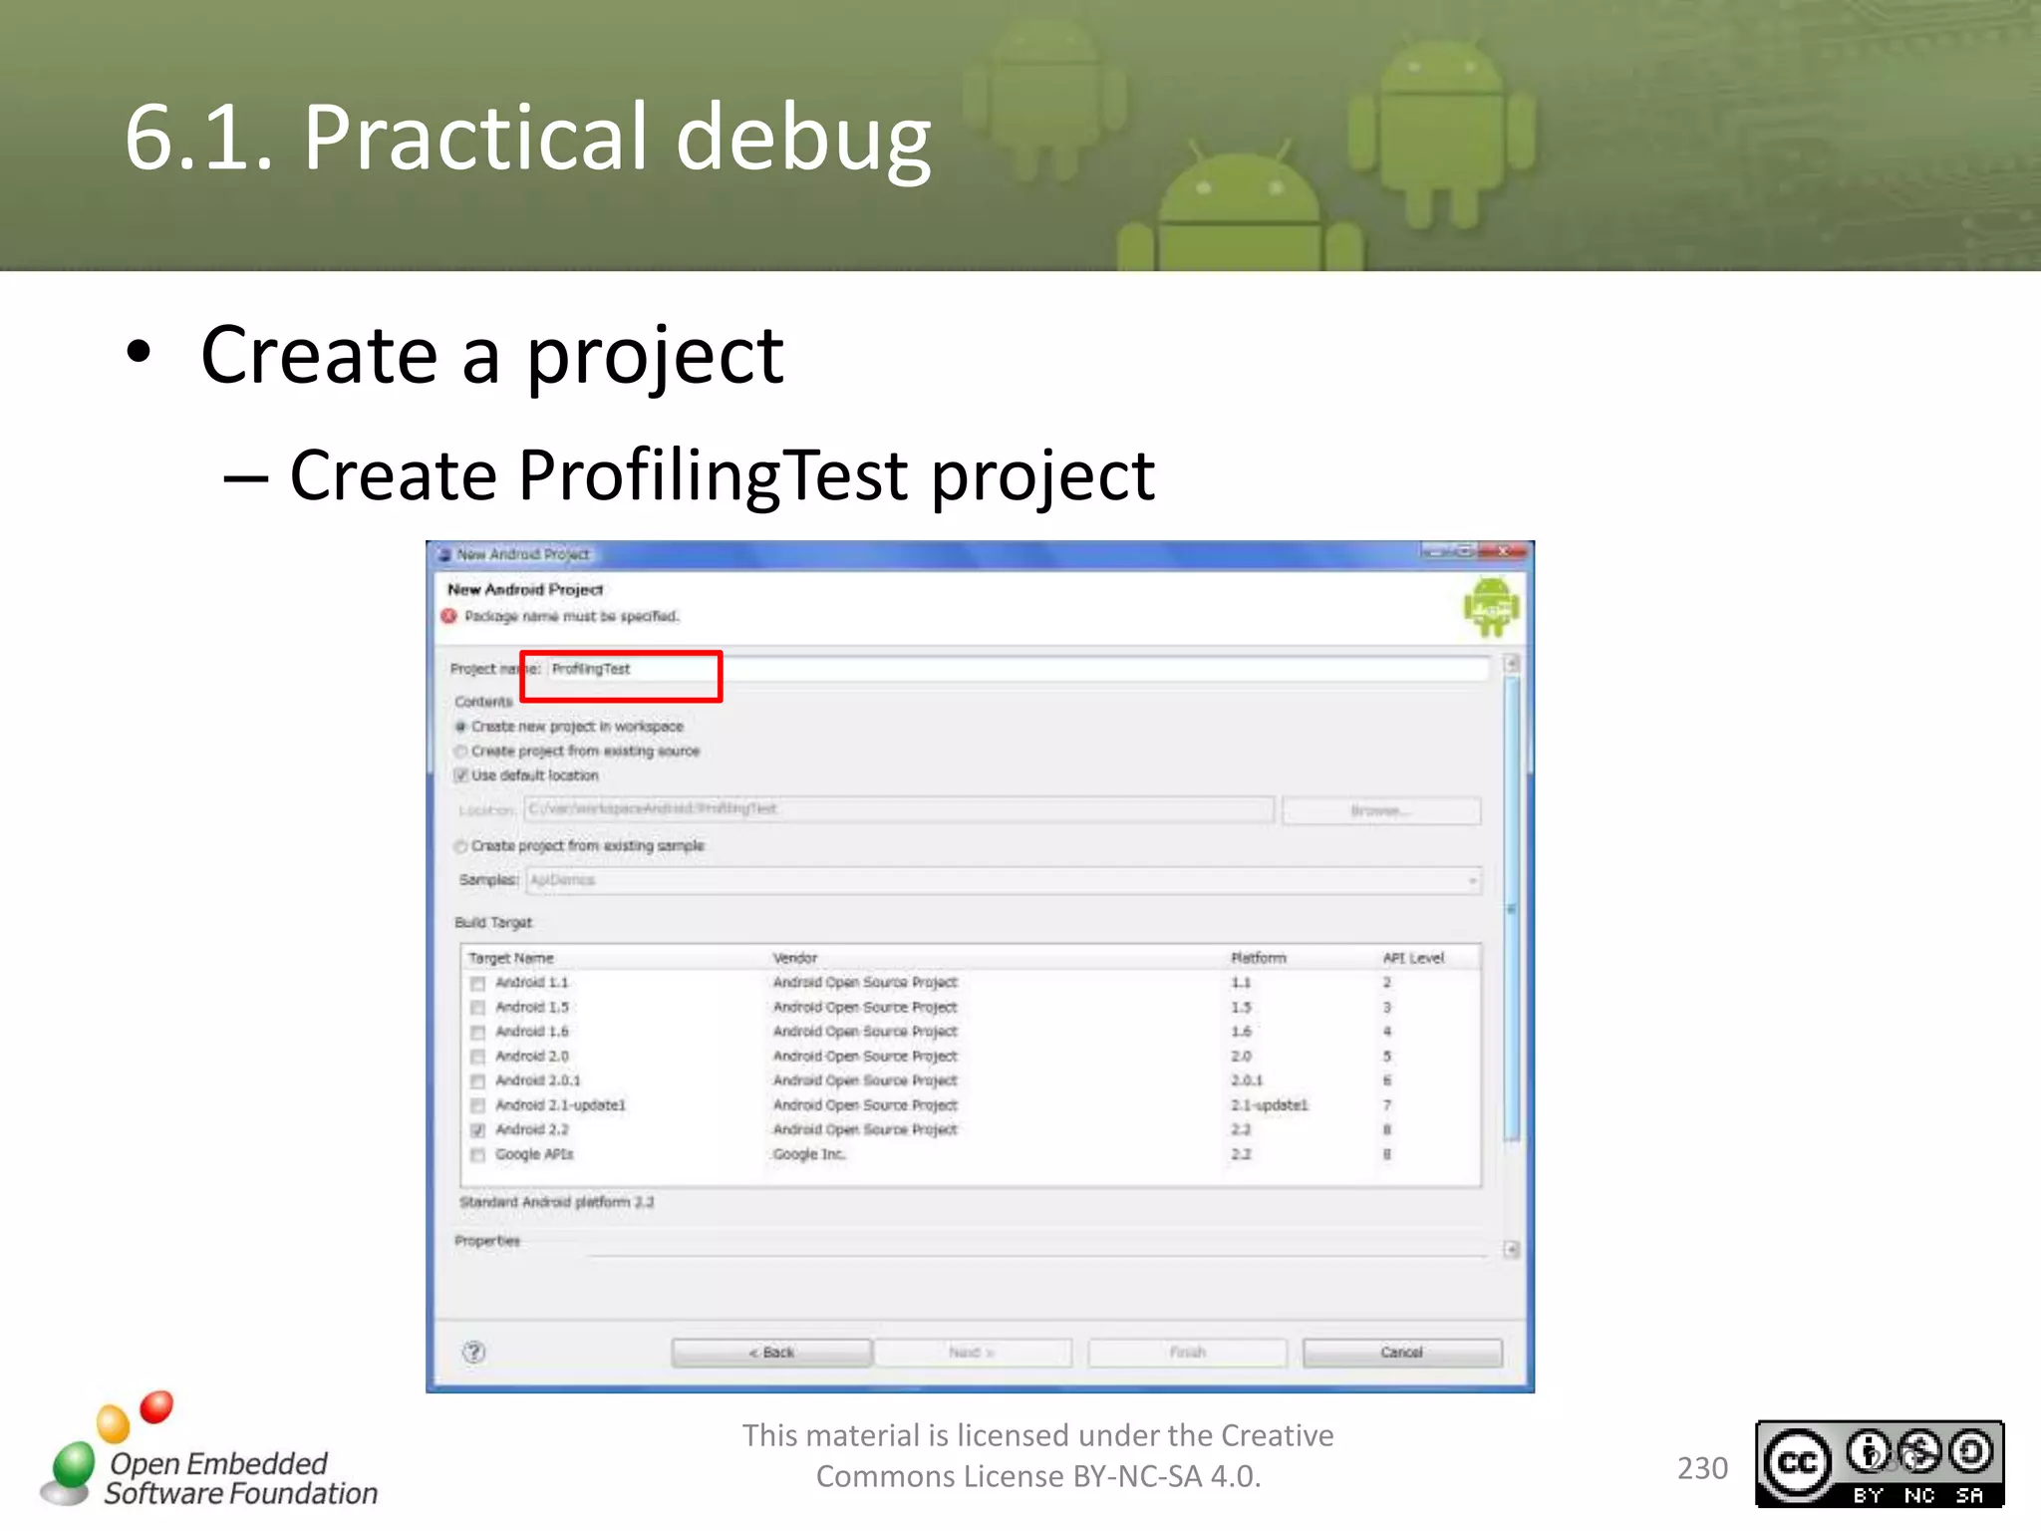Select Create project from existing sample radio
2041x1531 pixels.
point(460,846)
